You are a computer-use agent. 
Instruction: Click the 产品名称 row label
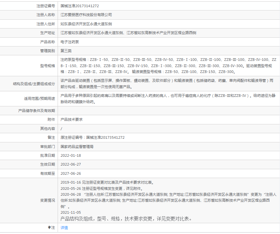[47, 42]
